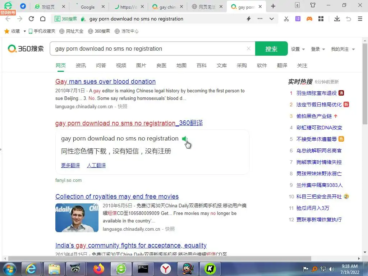Screen dimensions: 368x276
Task: Open the extensions grid icon
Action: tap(321, 19)
